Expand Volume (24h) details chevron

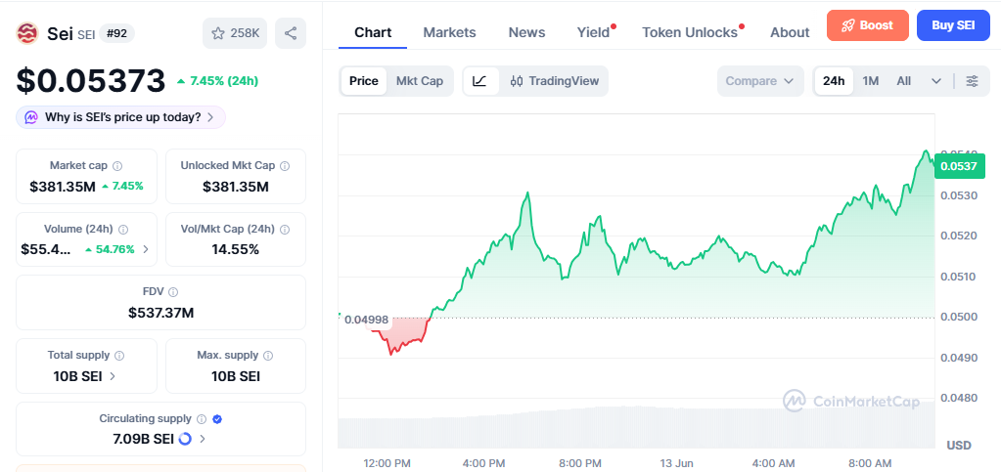tap(146, 249)
